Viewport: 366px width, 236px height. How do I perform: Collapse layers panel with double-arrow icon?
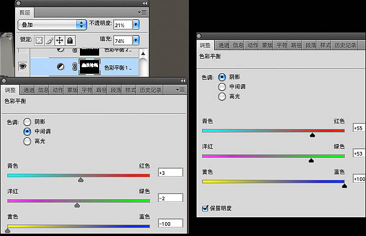[x=145, y=3]
